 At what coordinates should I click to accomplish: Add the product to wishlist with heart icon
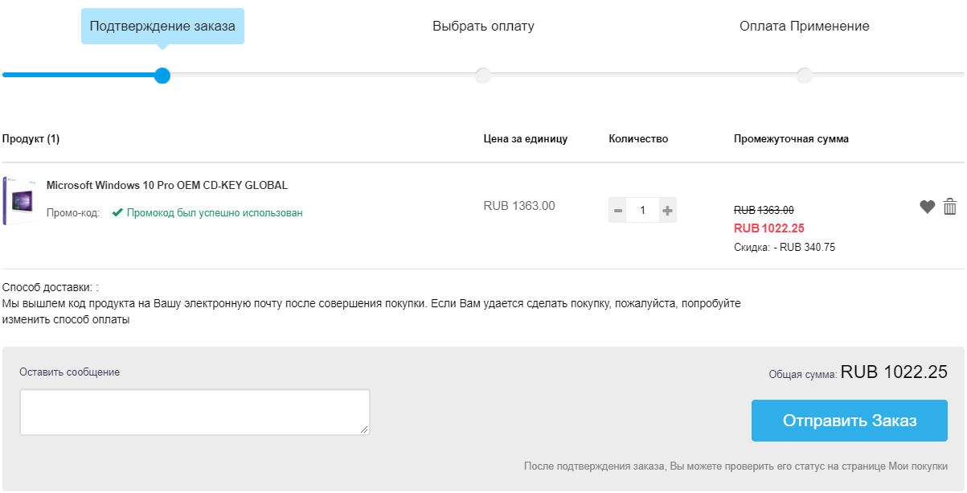coord(927,207)
